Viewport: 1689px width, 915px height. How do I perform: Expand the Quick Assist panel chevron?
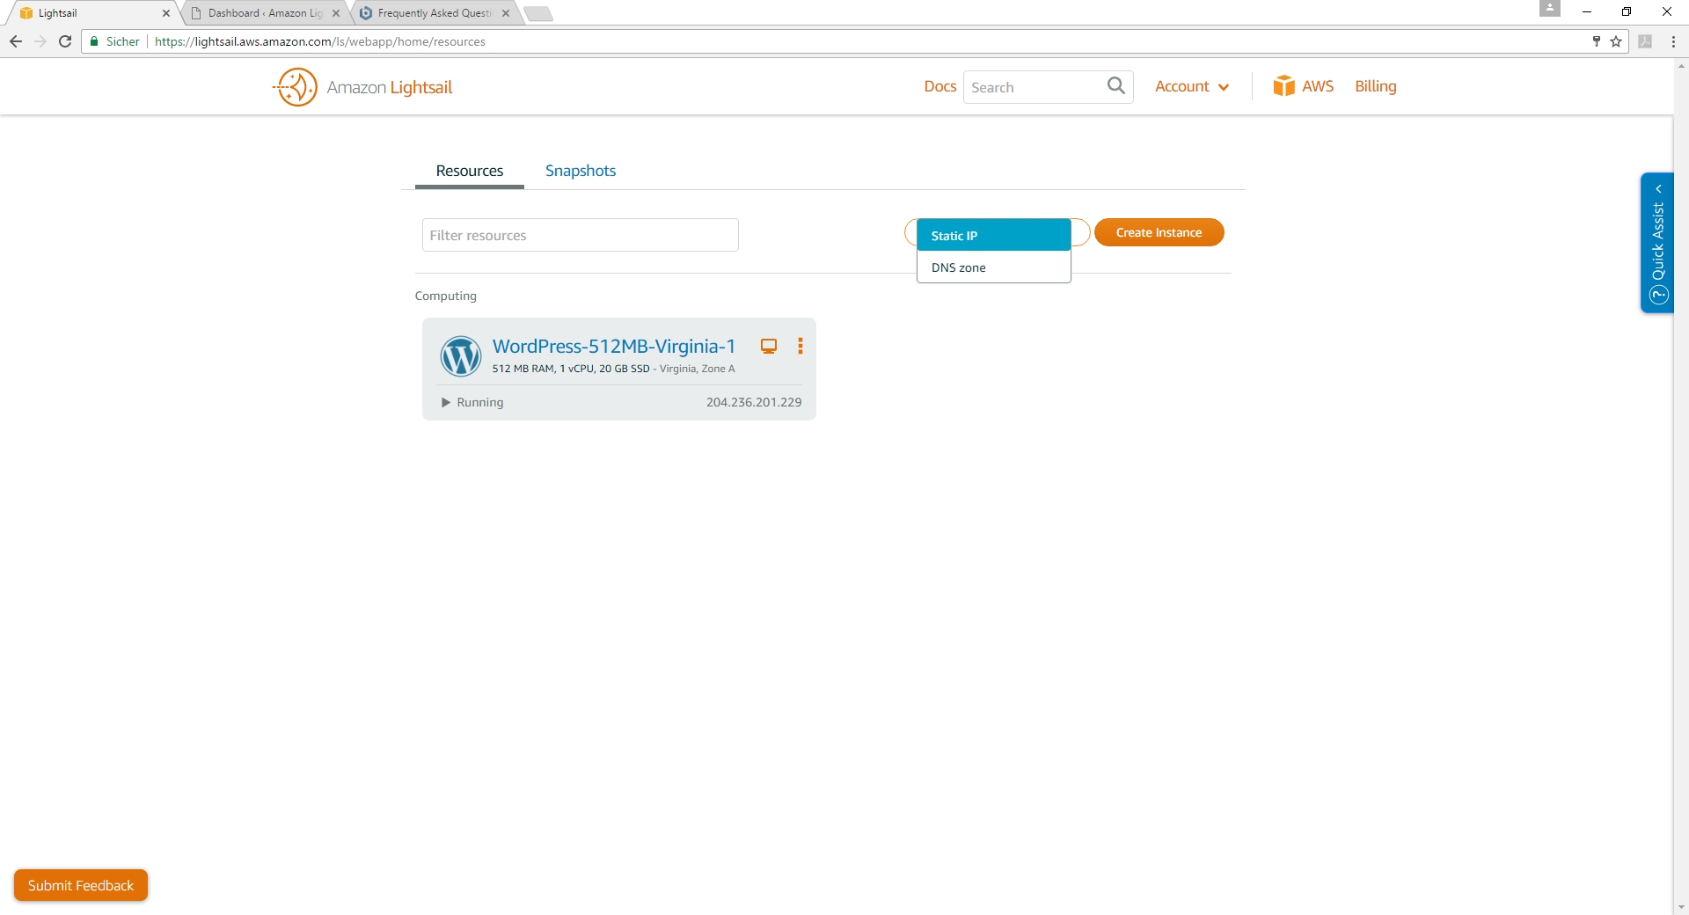click(1659, 188)
